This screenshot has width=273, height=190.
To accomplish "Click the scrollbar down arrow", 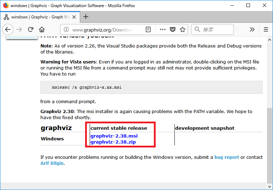I will pos(269,186).
